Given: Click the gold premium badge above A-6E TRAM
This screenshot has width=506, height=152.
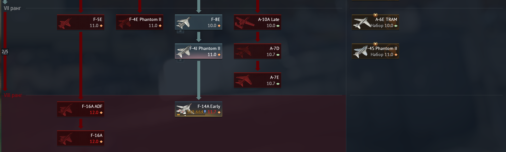Looking at the screenshot, I should click(375, 15).
